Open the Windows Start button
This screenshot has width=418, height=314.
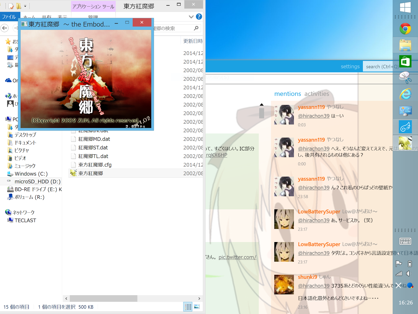(405, 7)
